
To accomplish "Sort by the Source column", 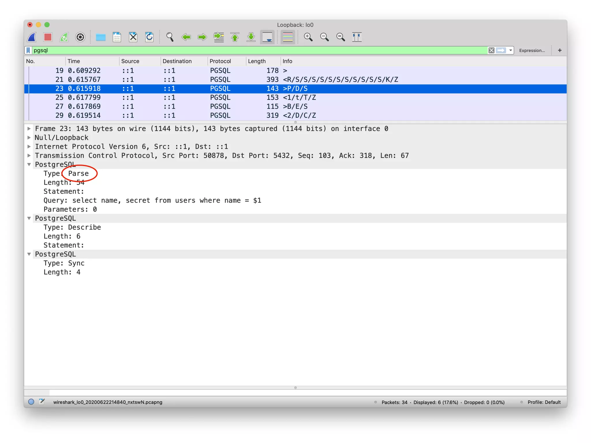I will [140, 61].
